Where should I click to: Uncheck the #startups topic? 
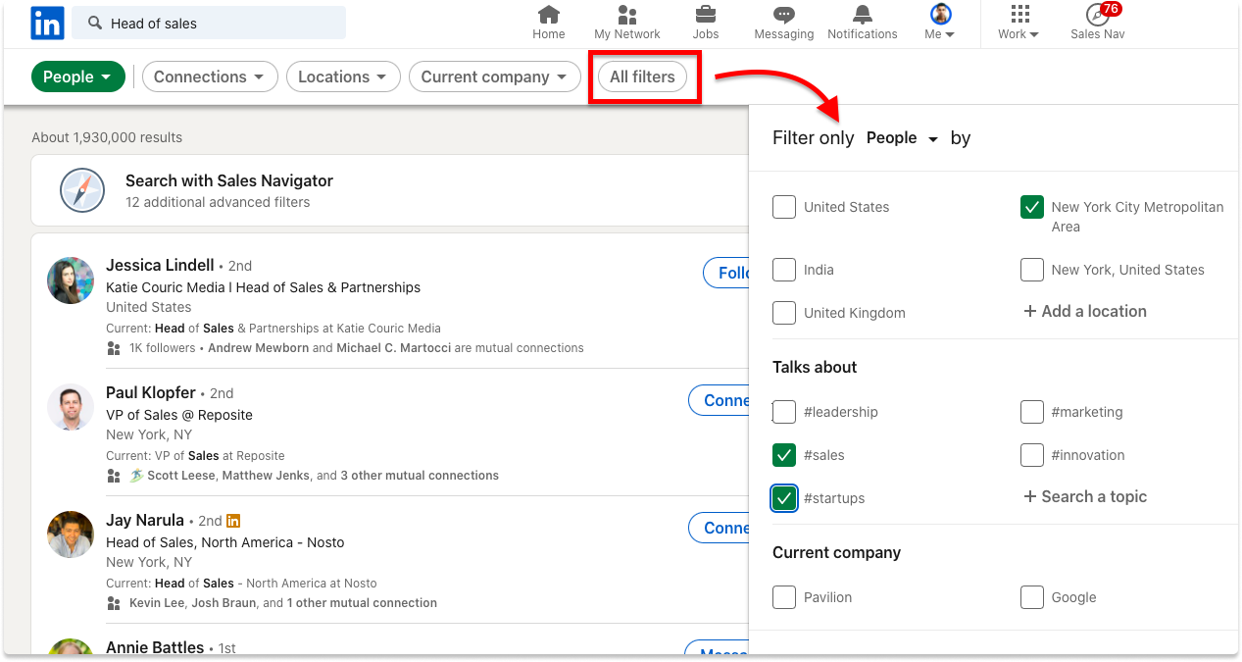pyautogui.click(x=784, y=498)
